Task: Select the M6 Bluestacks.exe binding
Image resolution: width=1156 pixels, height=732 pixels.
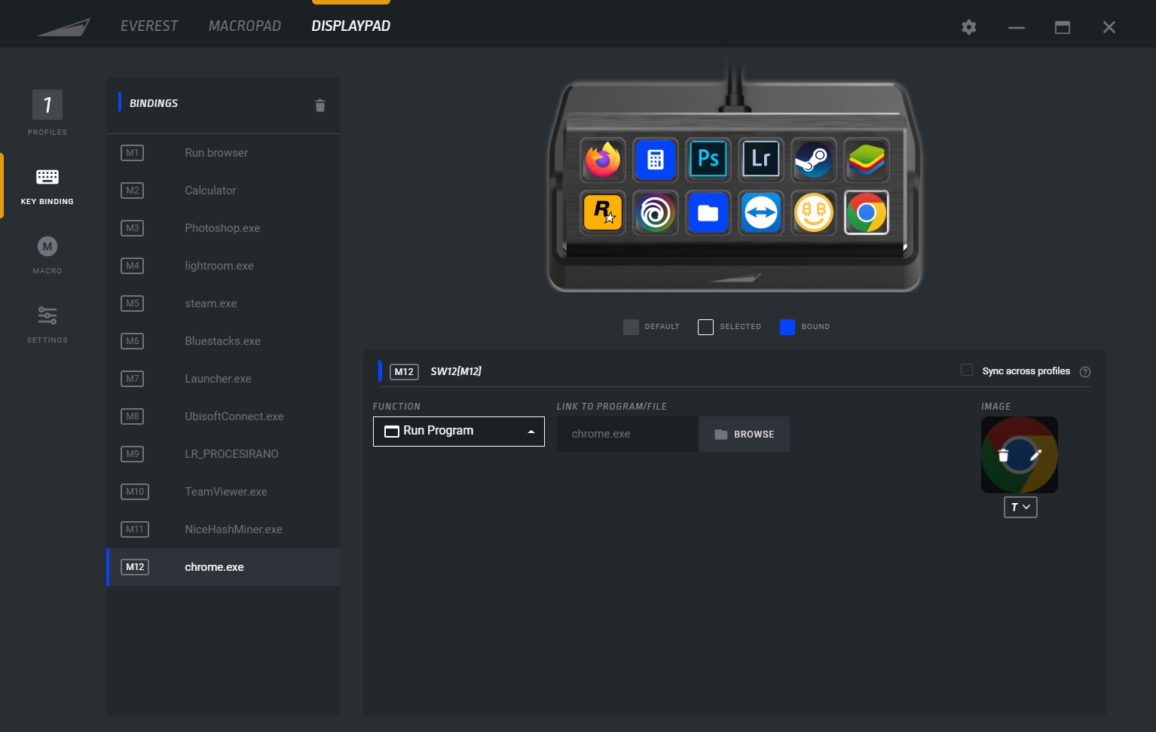Action: click(x=223, y=341)
